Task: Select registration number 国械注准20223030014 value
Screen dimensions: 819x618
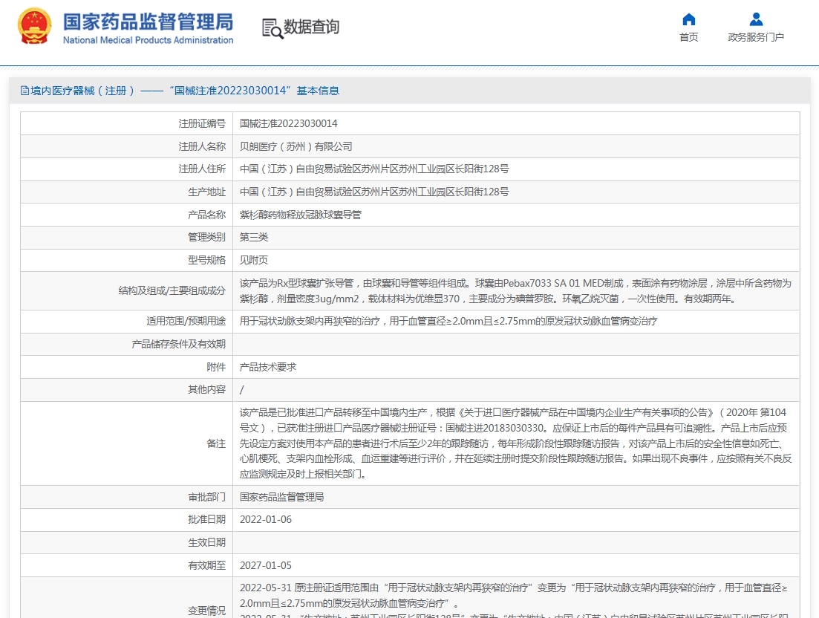Action: [x=288, y=123]
